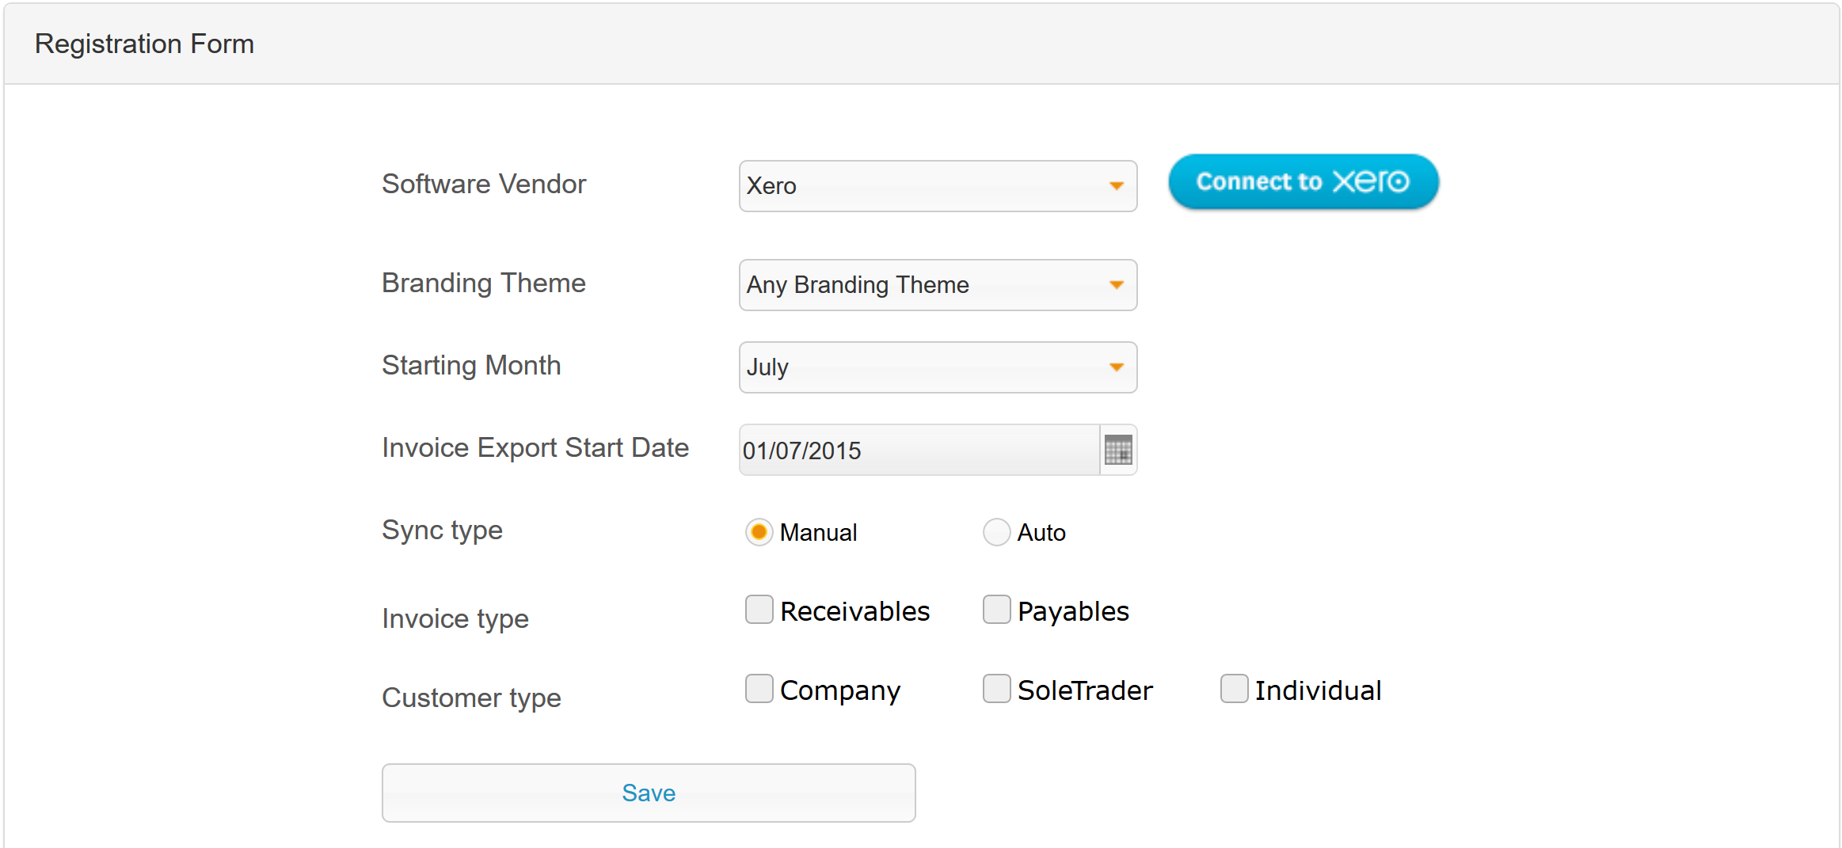Click the Invoice type label
The width and height of the screenshot is (1842, 848).
(455, 619)
